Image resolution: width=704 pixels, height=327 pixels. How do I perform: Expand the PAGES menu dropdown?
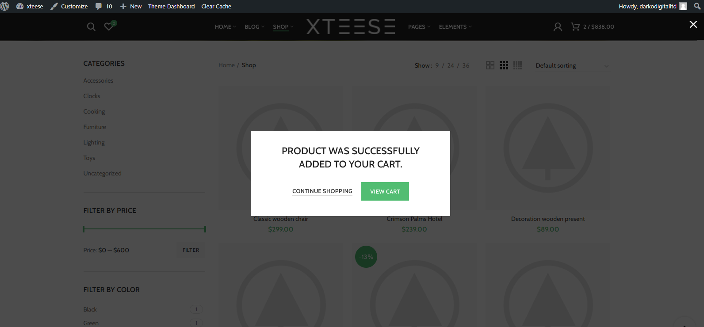pos(419,27)
